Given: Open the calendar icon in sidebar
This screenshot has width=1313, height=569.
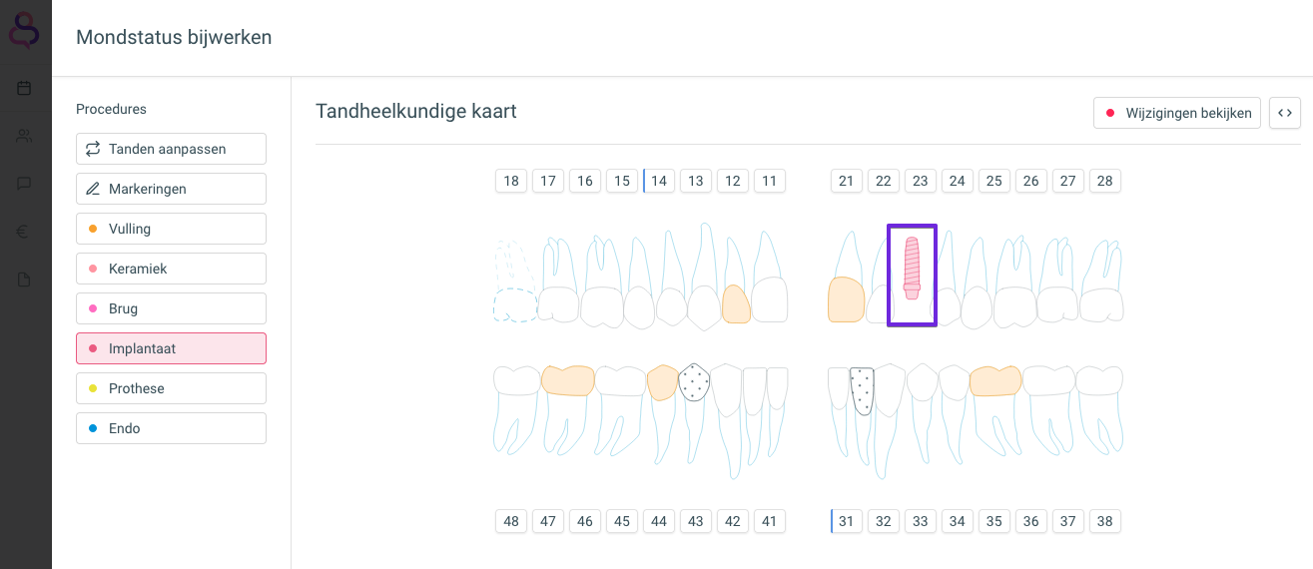Looking at the screenshot, I should [x=24, y=88].
